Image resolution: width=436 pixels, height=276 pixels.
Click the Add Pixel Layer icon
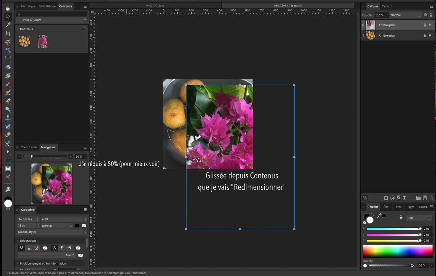(425, 198)
